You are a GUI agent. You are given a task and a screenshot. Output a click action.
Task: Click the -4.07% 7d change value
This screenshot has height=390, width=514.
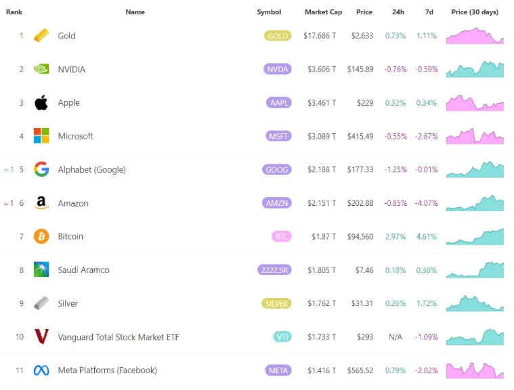coord(427,203)
